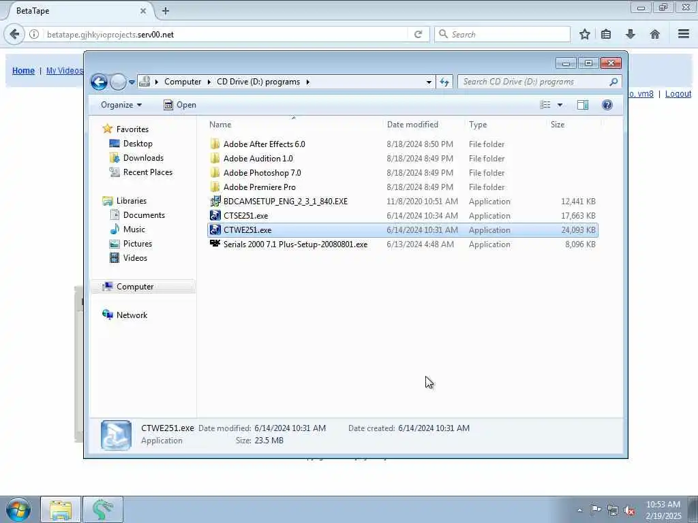
Task: Select Network in navigation pane
Action: [132, 315]
